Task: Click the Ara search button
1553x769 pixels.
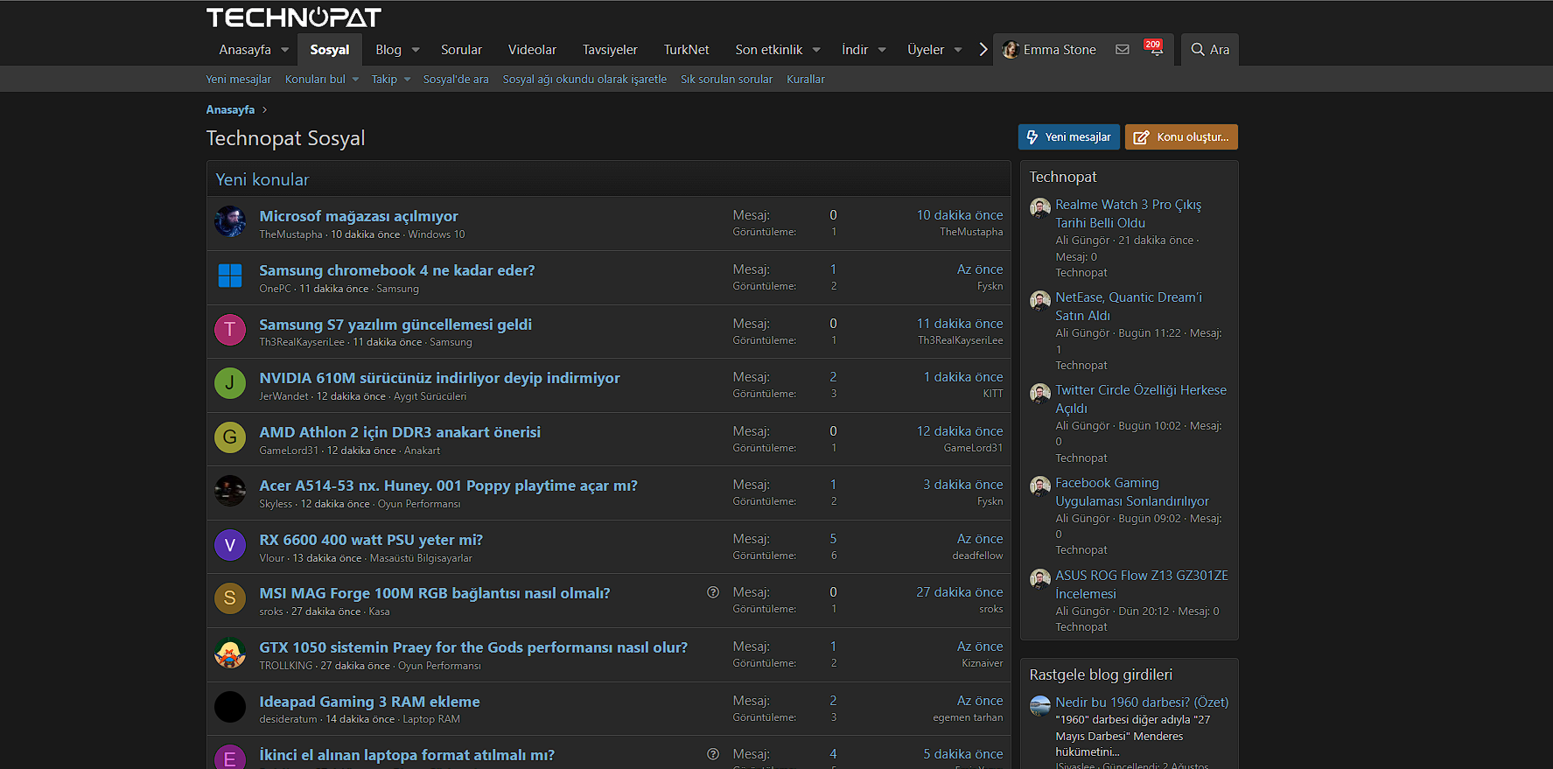Action: click(x=1210, y=50)
